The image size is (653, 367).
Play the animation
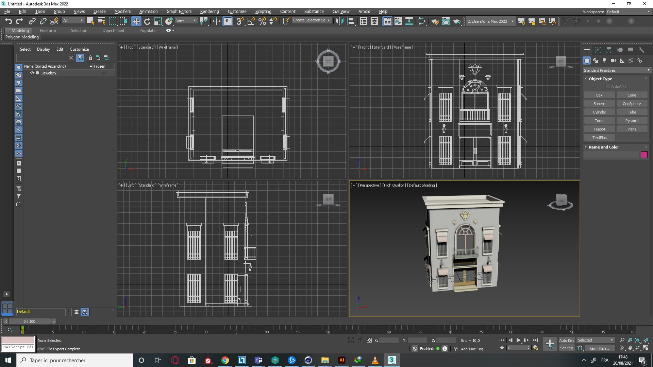coord(518,340)
